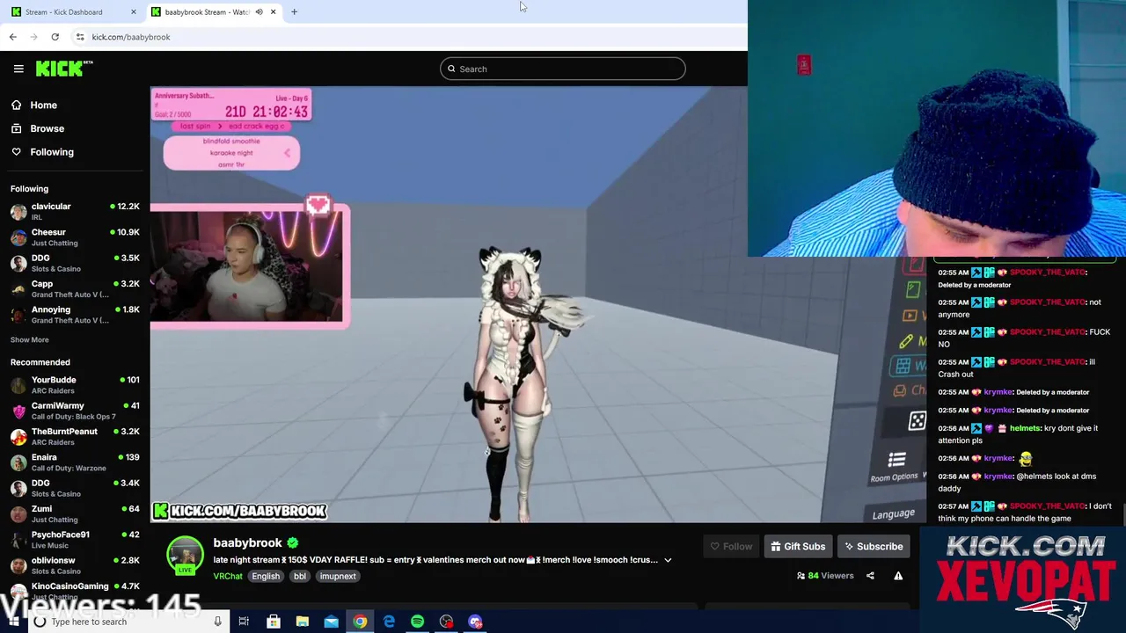Click the Subscribe button

pyautogui.click(x=874, y=547)
